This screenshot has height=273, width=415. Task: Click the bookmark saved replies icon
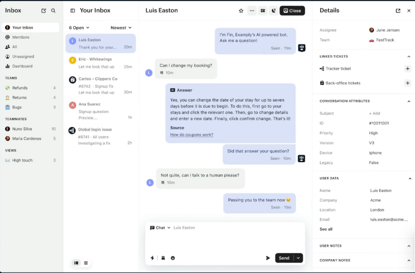click(x=163, y=258)
